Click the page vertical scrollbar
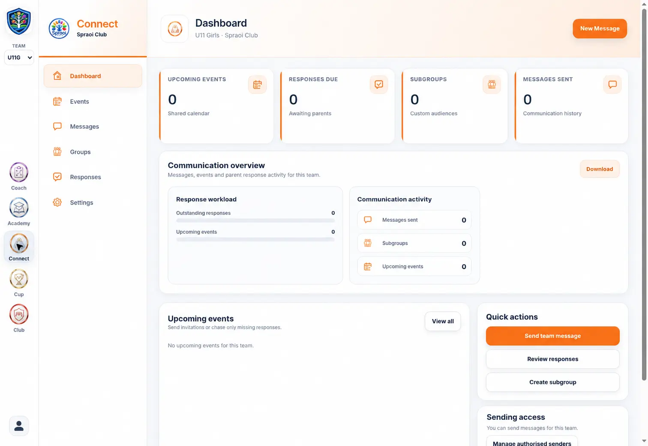Viewport: 648px width, 446px height. [644, 195]
